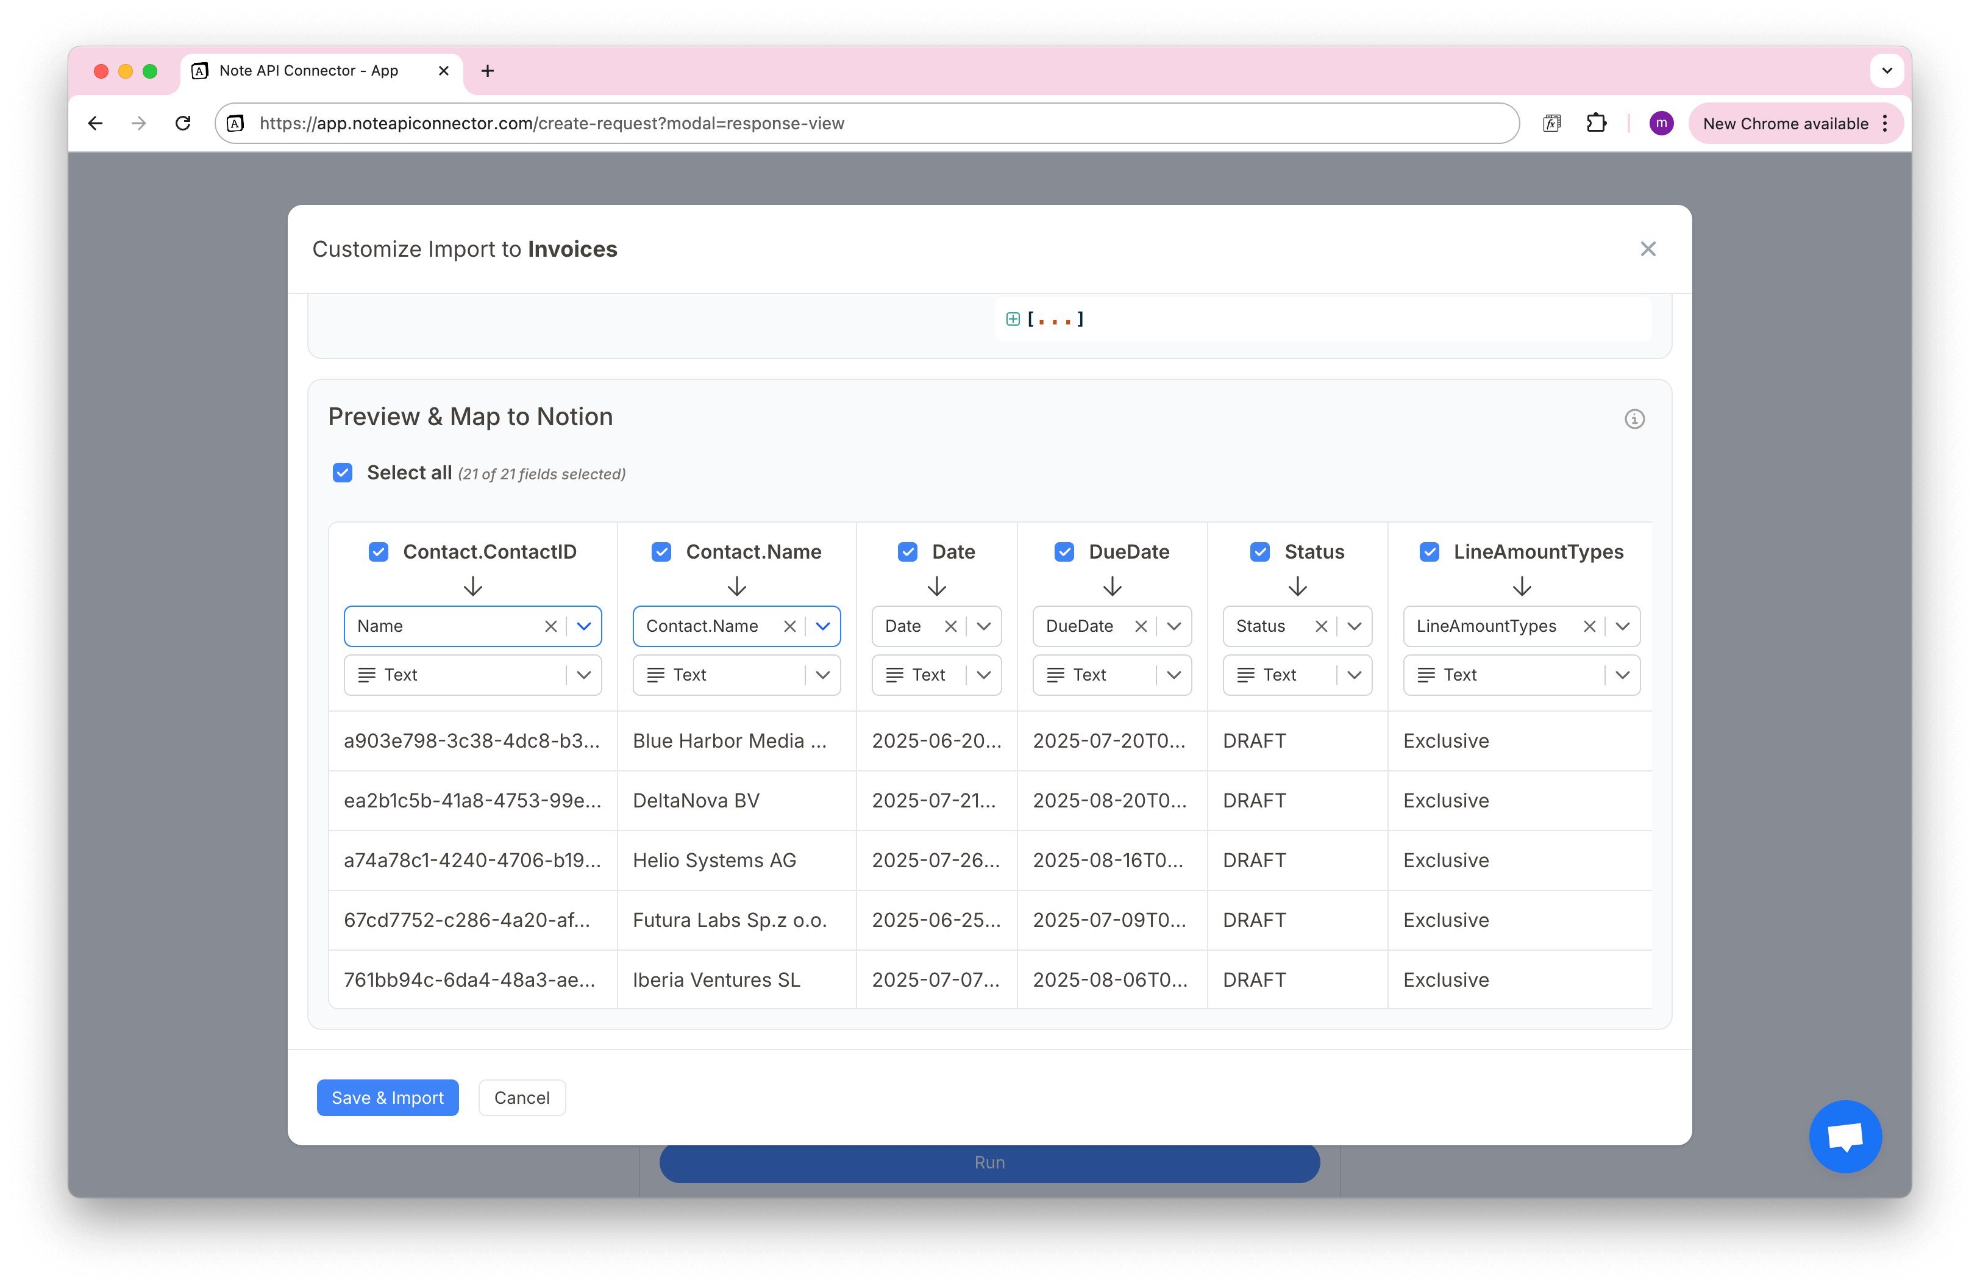Uncheck the Status field checkbox

click(1259, 552)
